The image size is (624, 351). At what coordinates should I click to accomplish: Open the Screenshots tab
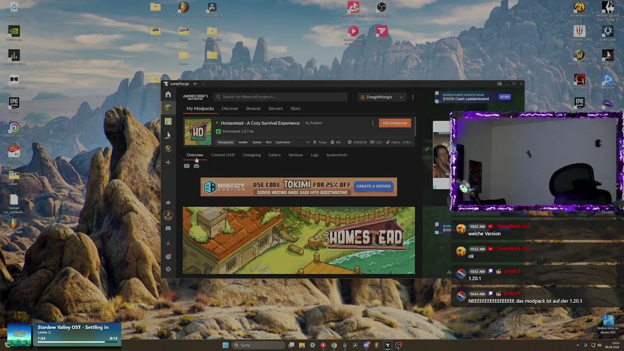click(337, 155)
